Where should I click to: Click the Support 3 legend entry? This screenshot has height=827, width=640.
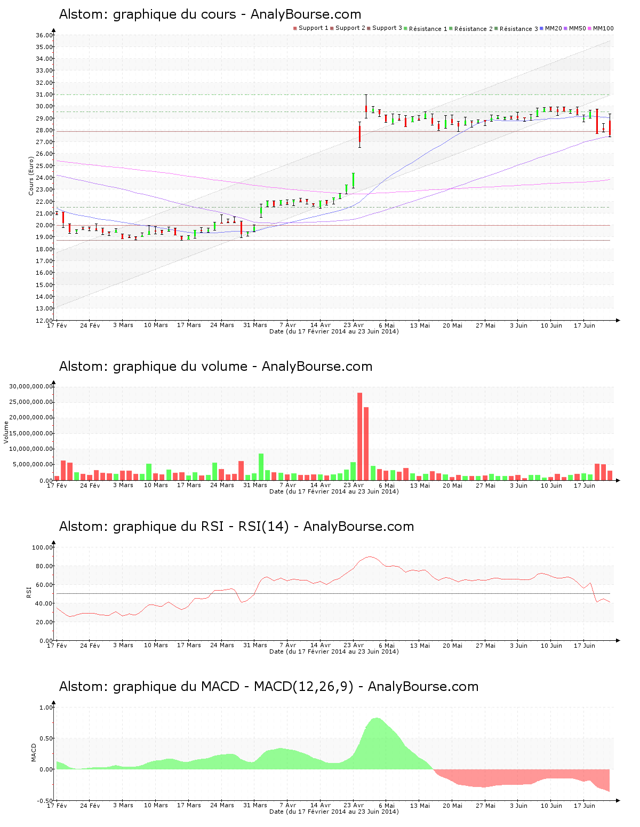point(385,28)
